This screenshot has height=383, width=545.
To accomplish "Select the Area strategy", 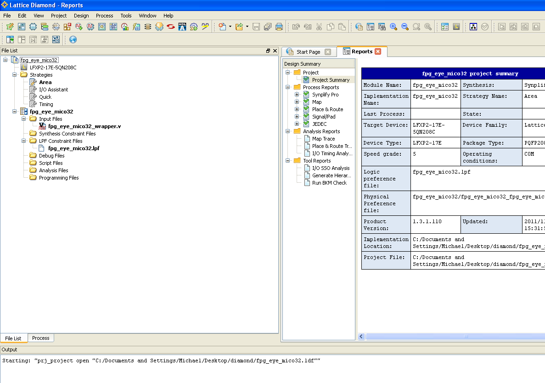I will 45,82.
